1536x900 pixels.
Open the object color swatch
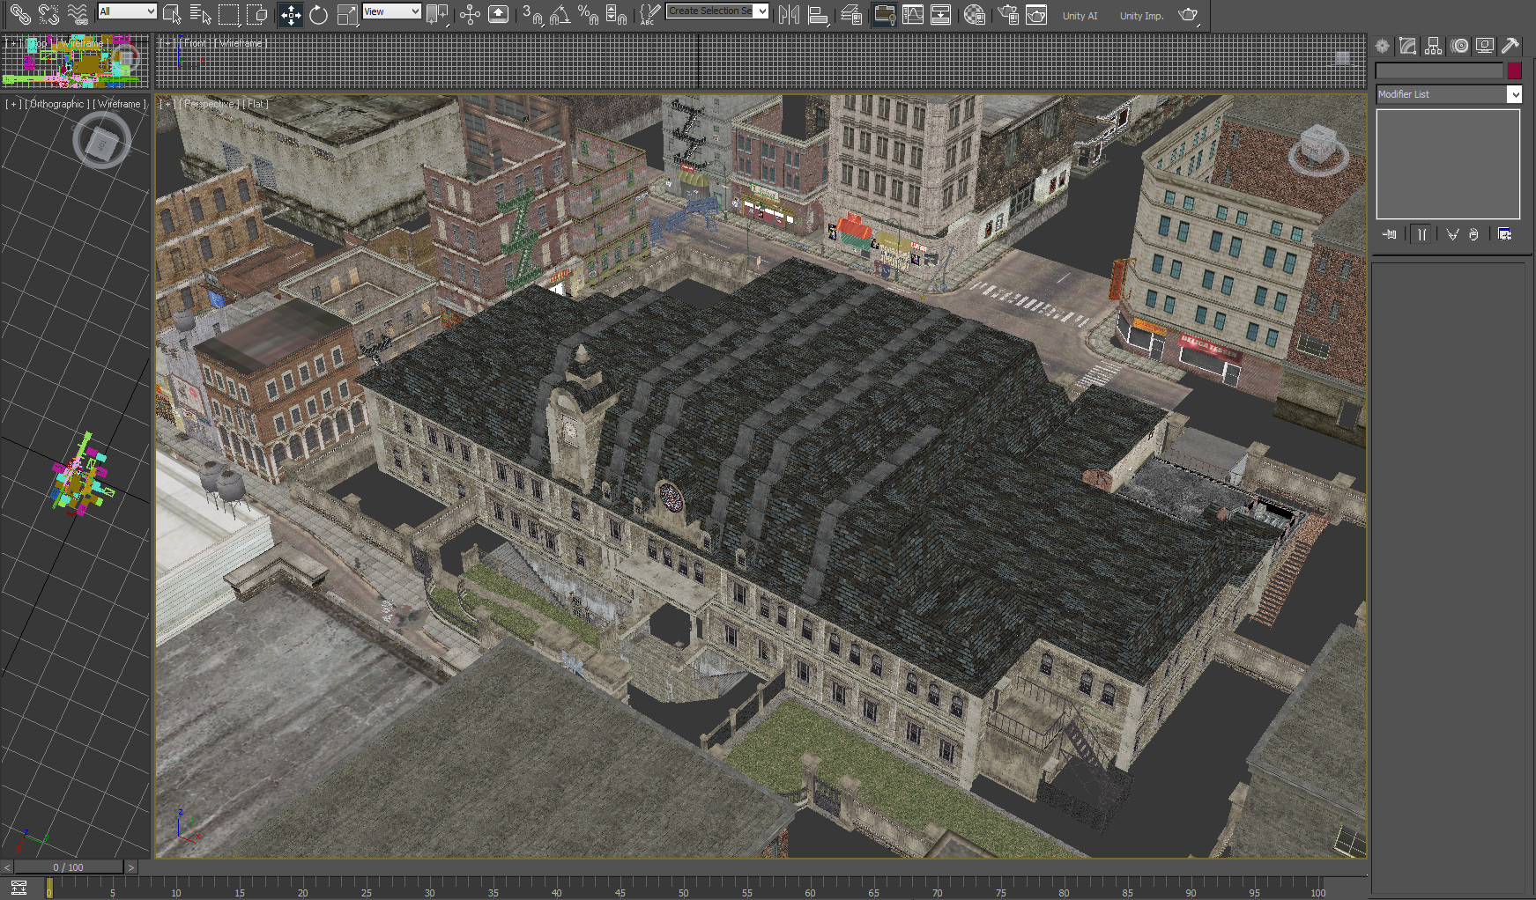1514,70
